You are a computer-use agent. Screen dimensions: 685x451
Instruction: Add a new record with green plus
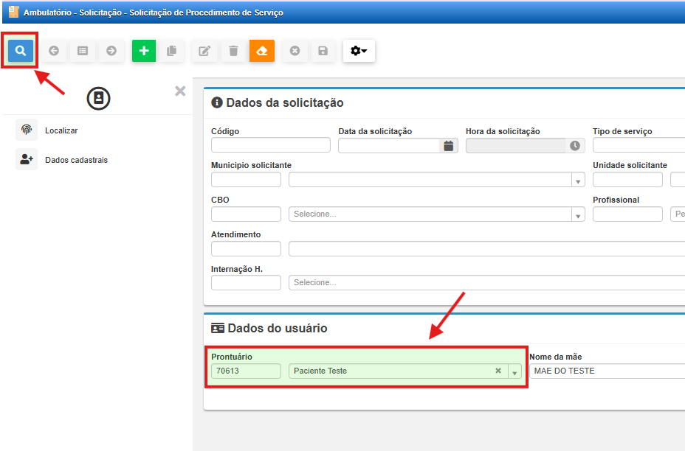[x=144, y=51]
